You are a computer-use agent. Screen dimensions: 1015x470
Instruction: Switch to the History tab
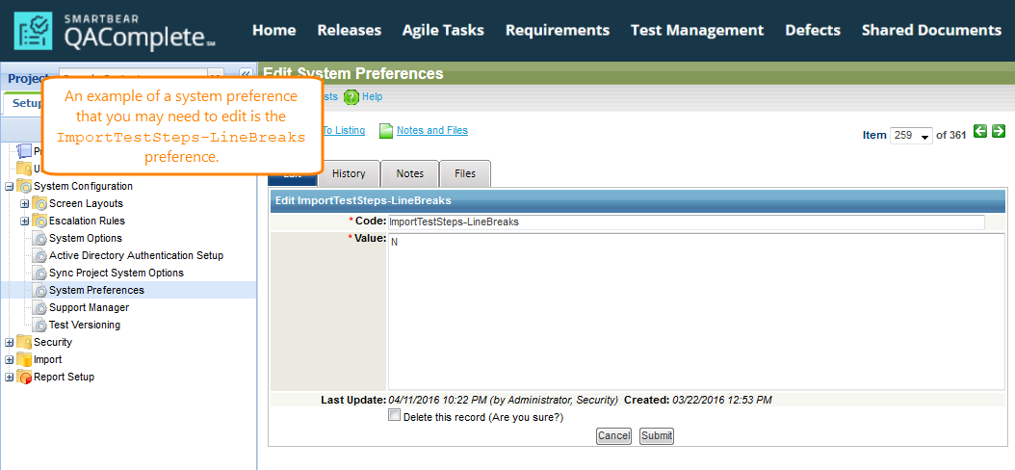tap(349, 173)
